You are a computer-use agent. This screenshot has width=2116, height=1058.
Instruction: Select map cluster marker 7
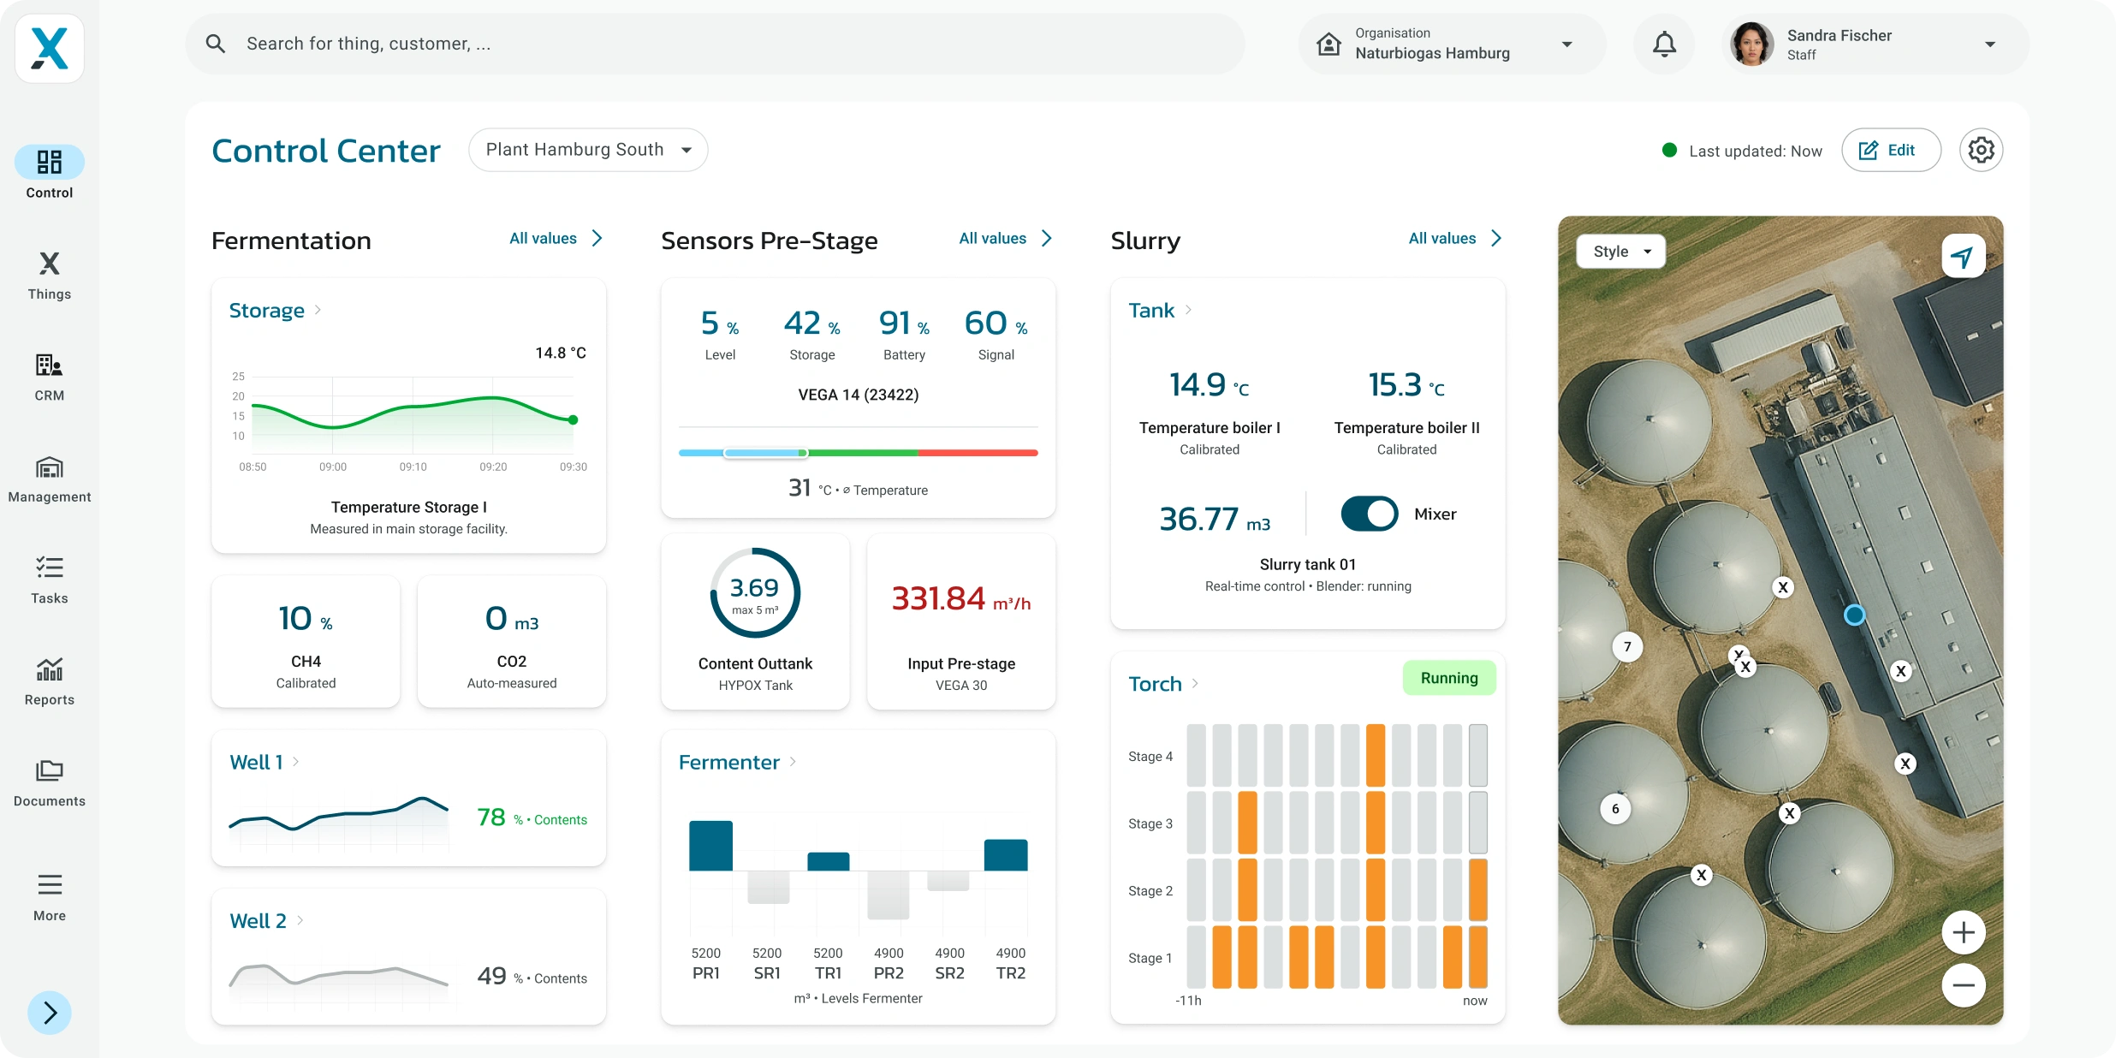(x=1627, y=646)
